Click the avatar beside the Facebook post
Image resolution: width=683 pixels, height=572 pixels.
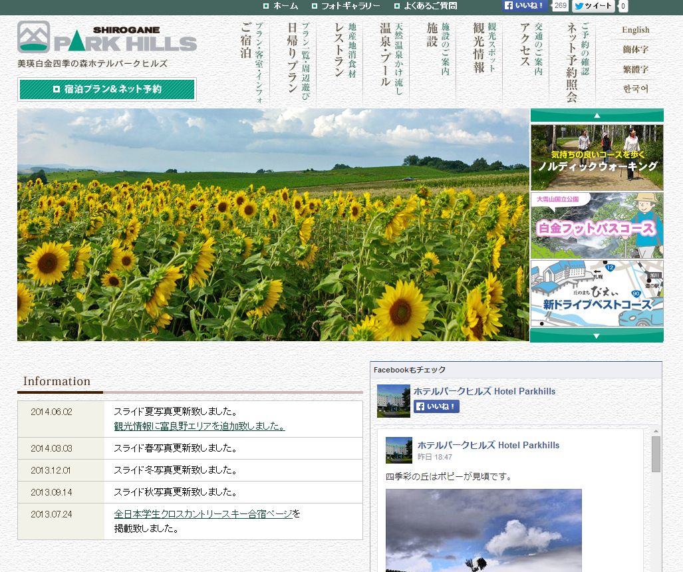pyautogui.click(x=399, y=450)
